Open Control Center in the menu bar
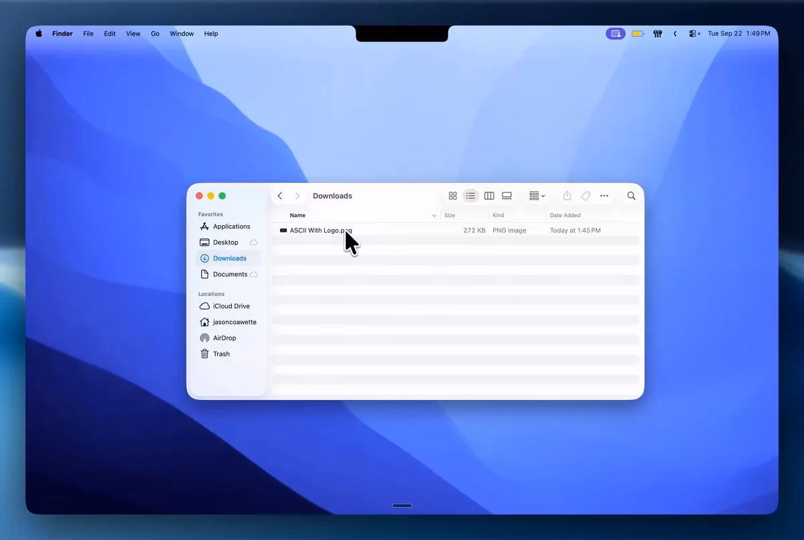 [x=695, y=33]
